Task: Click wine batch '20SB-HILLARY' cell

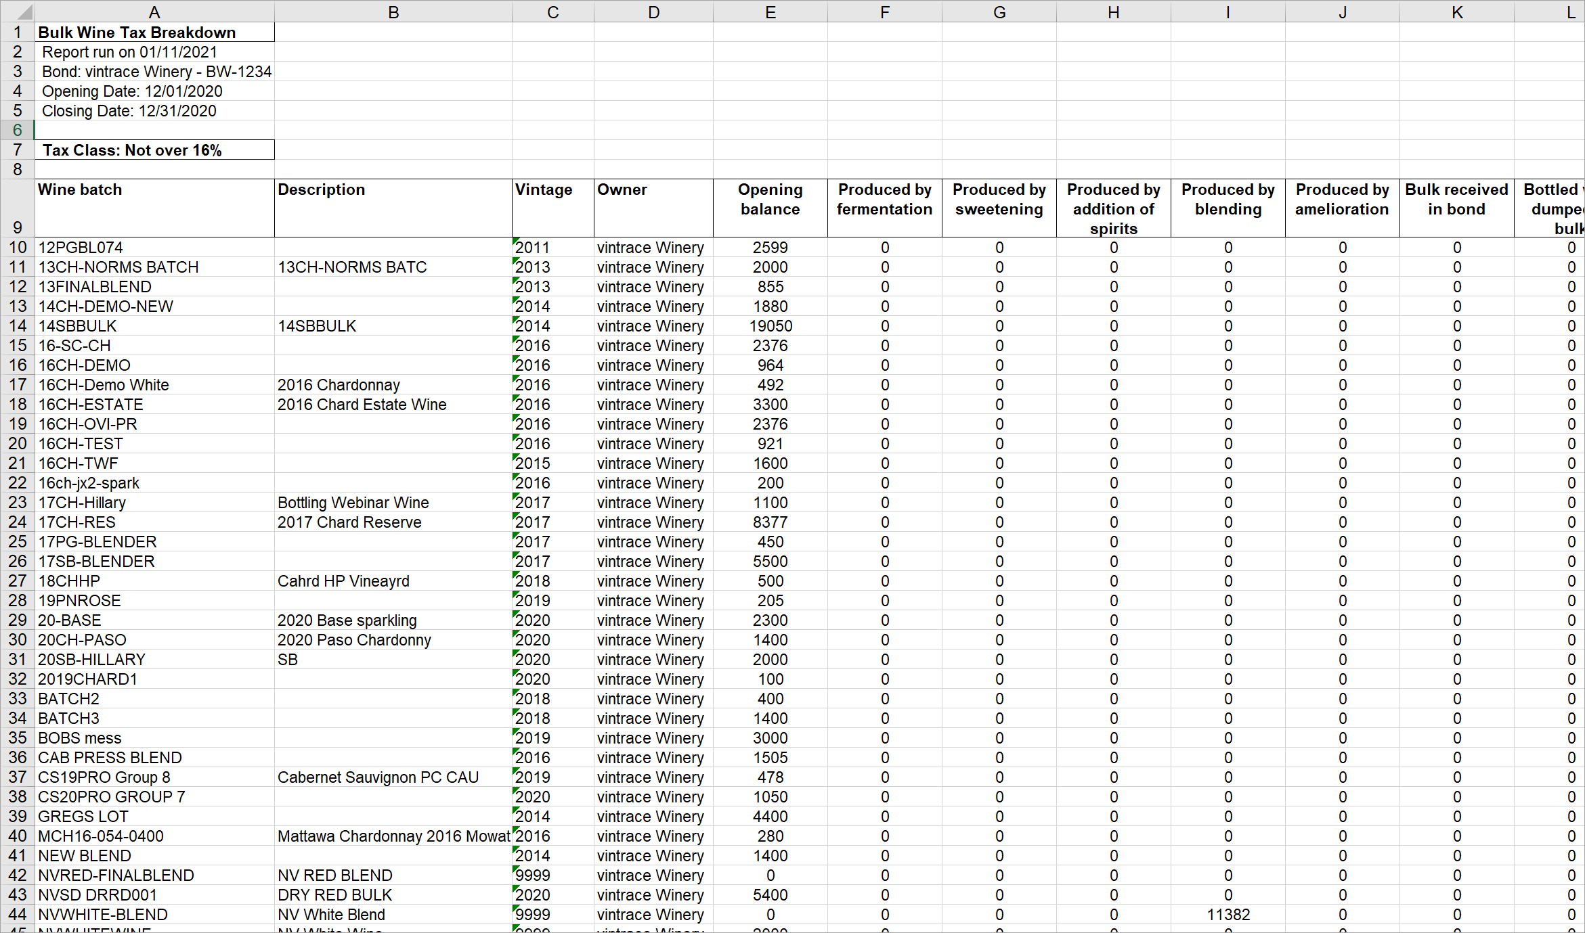Action: (x=154, y=660)
